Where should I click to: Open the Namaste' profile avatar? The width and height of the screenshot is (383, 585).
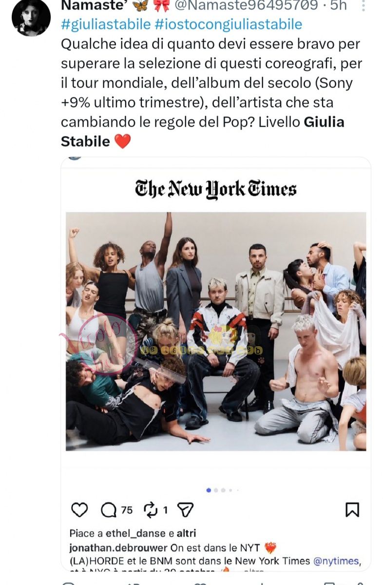[x=31, y=18]
